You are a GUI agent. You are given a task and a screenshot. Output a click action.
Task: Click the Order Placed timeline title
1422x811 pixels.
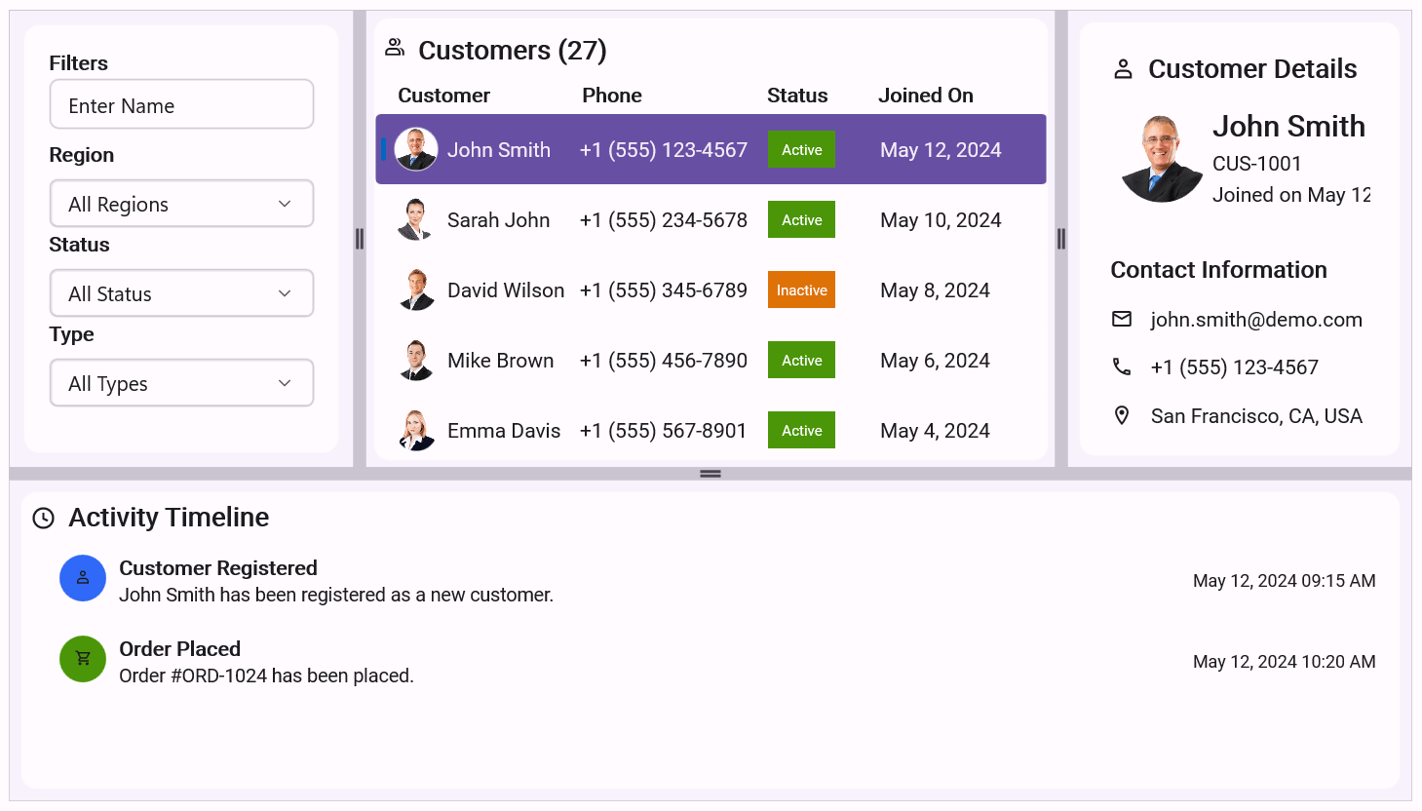179,649
